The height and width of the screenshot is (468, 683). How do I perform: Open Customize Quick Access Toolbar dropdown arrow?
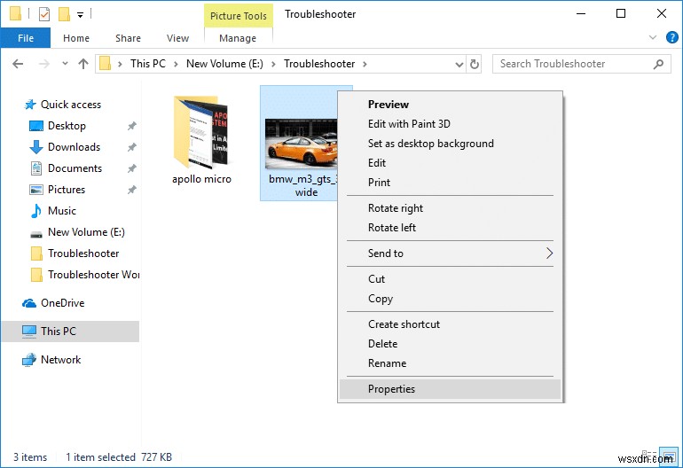click(80, 15)
